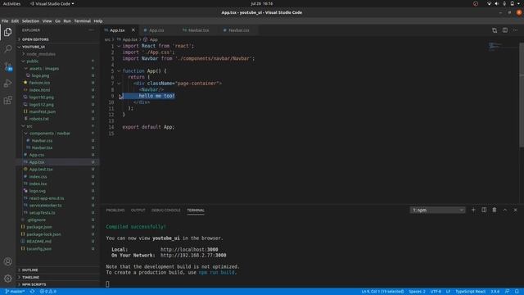Open notifications bell in status bar
Image resolution: width=524 pixels, height=295 pixels.
[x=517, y=292]
